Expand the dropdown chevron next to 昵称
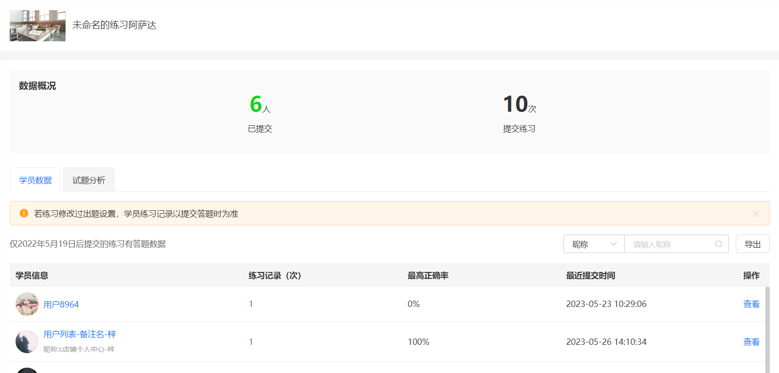Image resolution: width=779 pixels, height=373 pixels. tap(614, 244)
